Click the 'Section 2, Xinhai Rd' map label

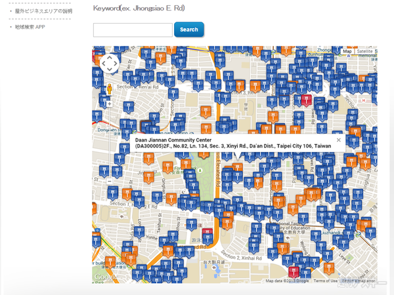pyautogui.click(x=241, y=255)
